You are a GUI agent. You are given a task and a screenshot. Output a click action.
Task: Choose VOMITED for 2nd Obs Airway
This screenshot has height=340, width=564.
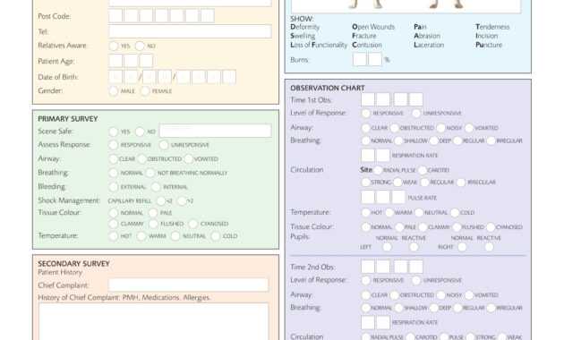(469, 295)
